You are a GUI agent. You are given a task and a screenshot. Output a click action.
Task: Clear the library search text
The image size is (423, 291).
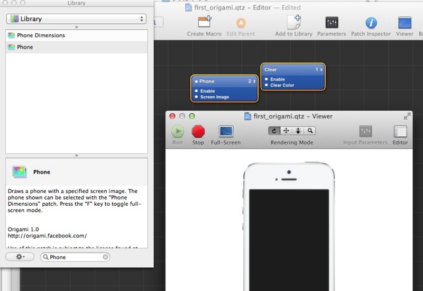tap(105, 257)
